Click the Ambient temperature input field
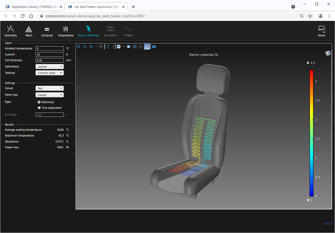 point(49,48)
